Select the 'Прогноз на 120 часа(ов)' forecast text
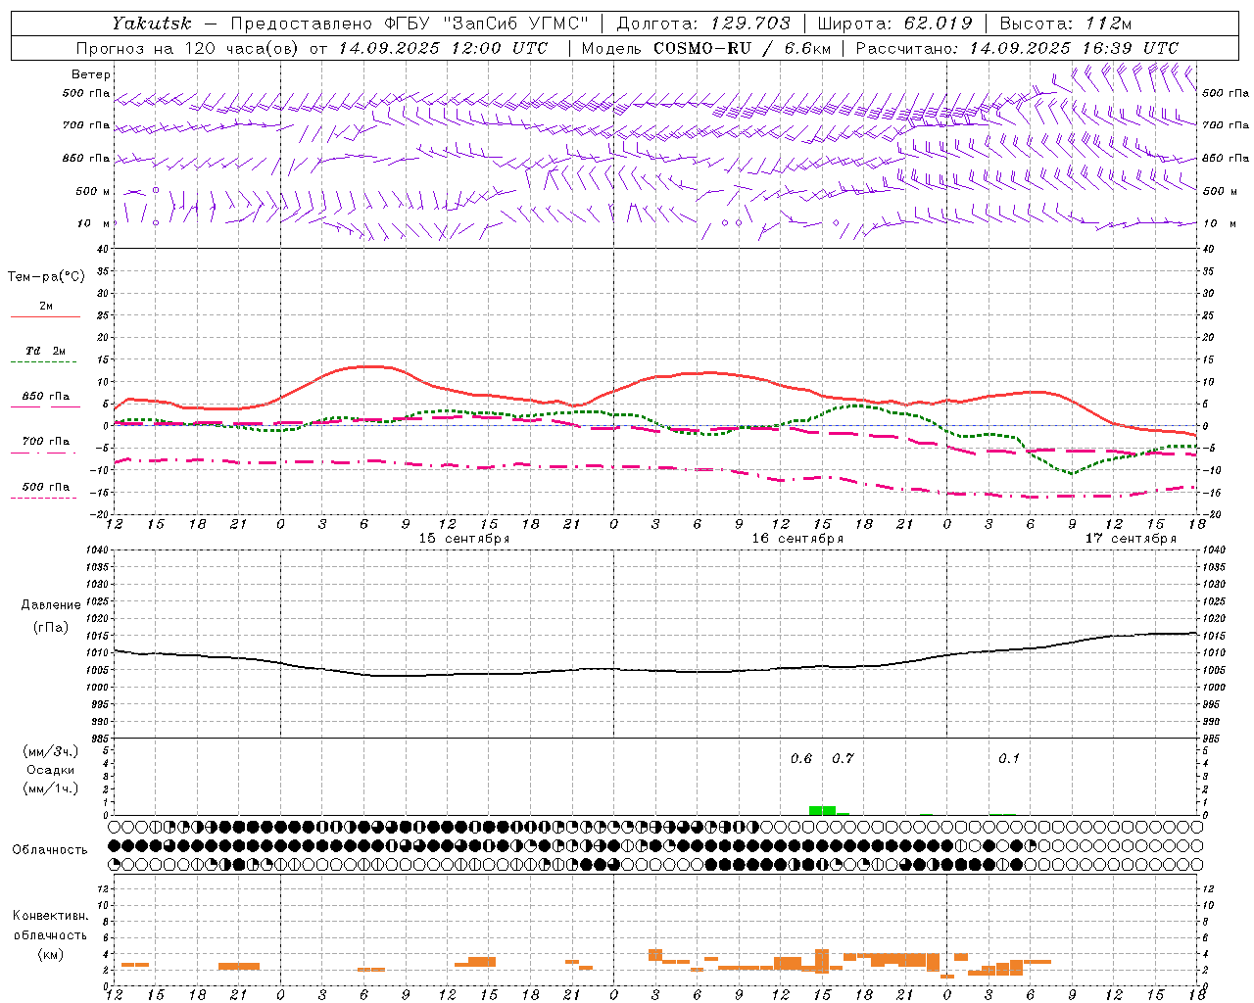 188,48
